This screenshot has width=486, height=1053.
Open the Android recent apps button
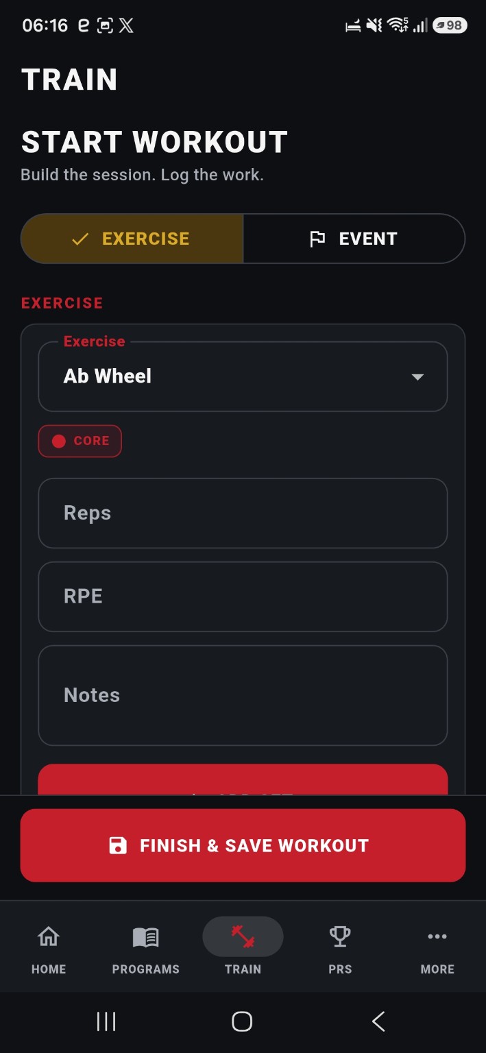106,1021
